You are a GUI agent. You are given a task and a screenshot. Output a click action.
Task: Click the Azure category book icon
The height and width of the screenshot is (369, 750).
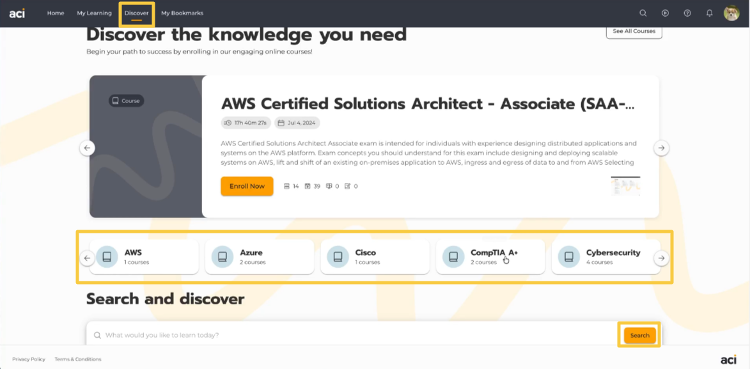pos(223,257)
